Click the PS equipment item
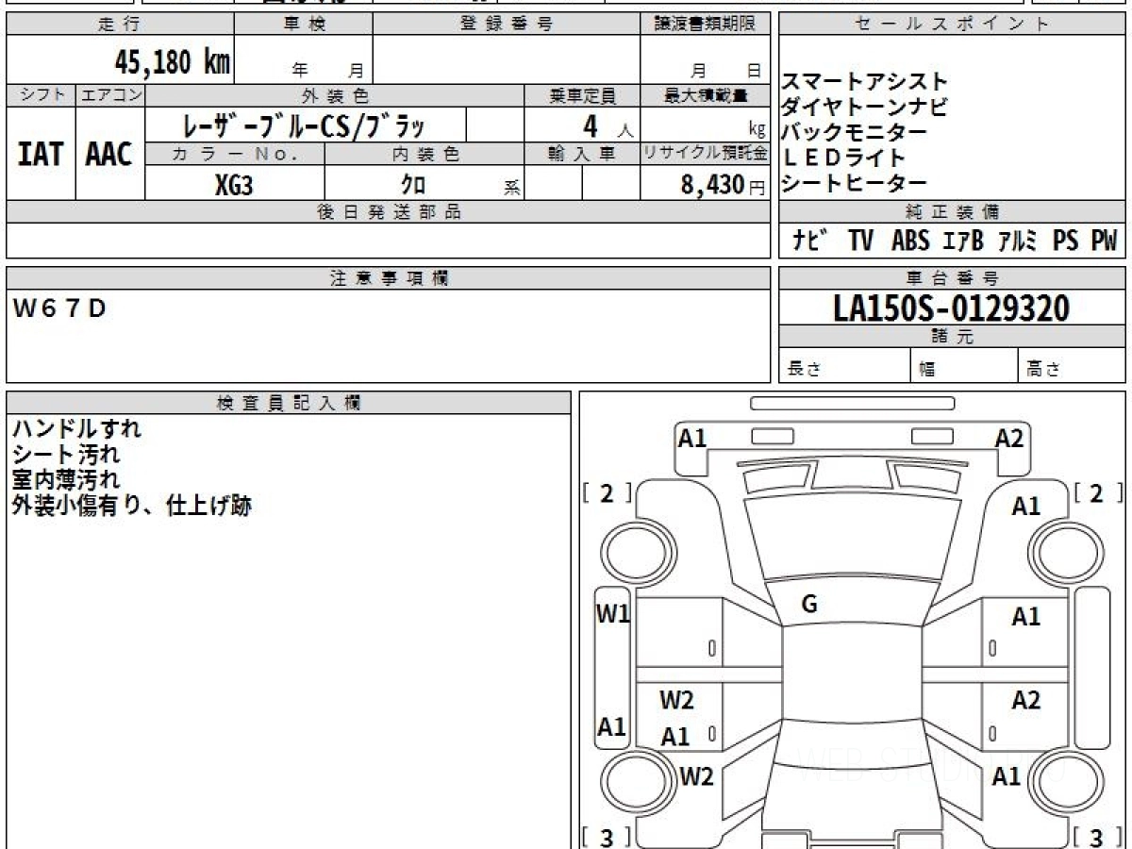This screenshot has width=1132, height=849. pyautogui.click(x=1066, y=241)
